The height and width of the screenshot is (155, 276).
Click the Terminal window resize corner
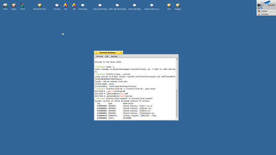point(177,119)
